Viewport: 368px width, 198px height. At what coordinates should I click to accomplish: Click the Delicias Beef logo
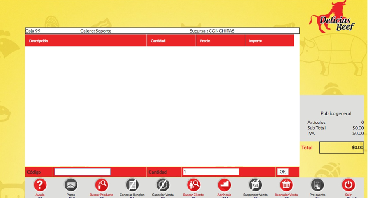tap(332, 17)
